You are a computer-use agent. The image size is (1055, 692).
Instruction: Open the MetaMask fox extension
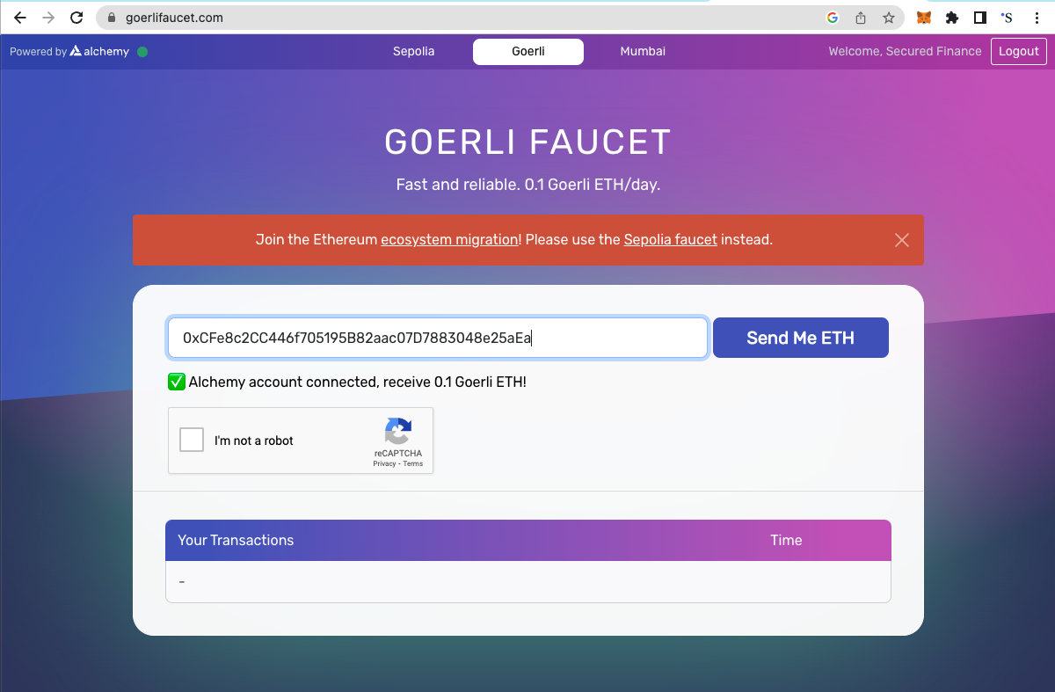point(924,18)
